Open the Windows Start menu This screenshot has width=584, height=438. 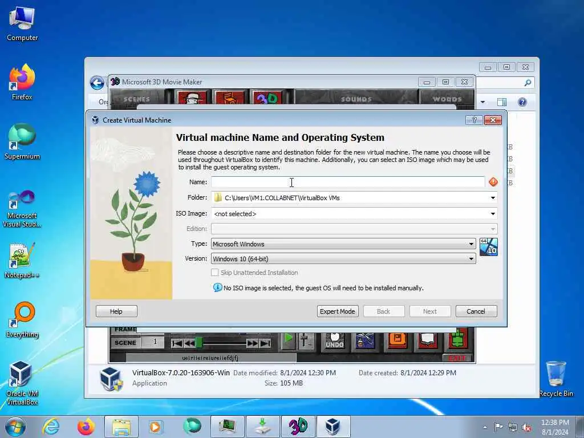[15, 427]
